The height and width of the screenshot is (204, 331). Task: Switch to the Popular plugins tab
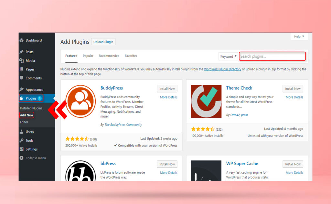[x=88, y=56]
